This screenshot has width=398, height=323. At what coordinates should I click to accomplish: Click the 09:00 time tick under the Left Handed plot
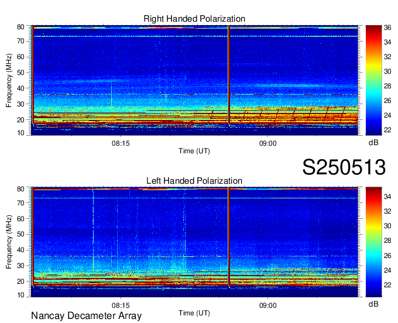[x=268, y=305]
